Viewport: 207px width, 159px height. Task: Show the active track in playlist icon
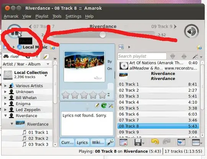click(181, 142)
